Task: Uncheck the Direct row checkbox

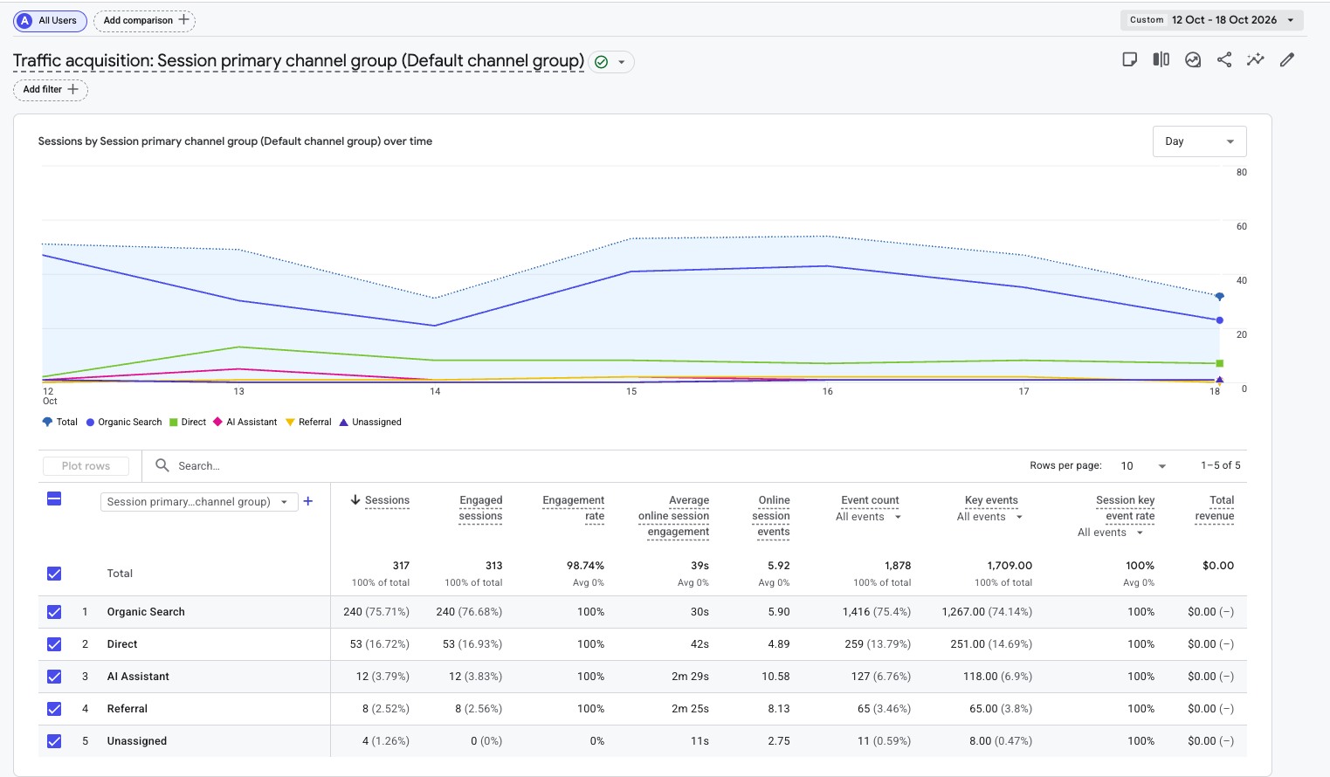Action: (x=54, y=644)
